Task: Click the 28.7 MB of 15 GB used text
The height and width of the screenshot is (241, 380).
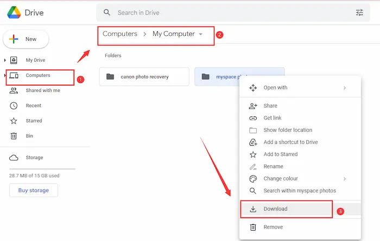Action: pos(34,175)
